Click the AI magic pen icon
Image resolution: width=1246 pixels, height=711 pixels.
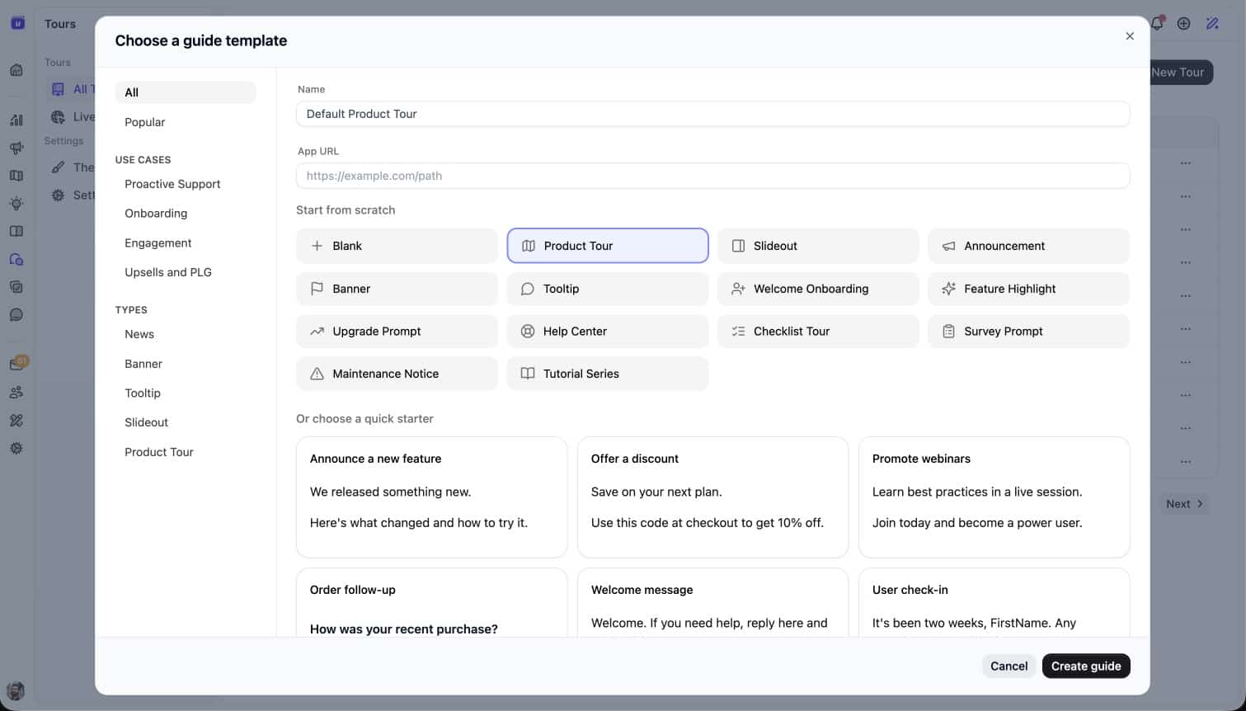1212,23
